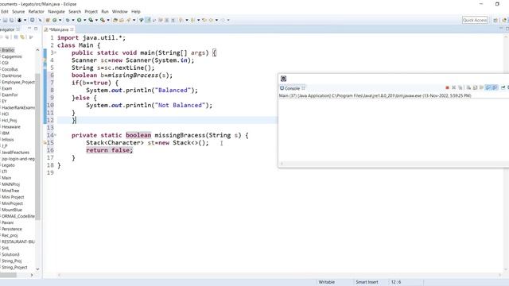Screen dimensions: 509x286
Task: Toggle Show Console When Standard Error Changes
Action: click(495, 87)
